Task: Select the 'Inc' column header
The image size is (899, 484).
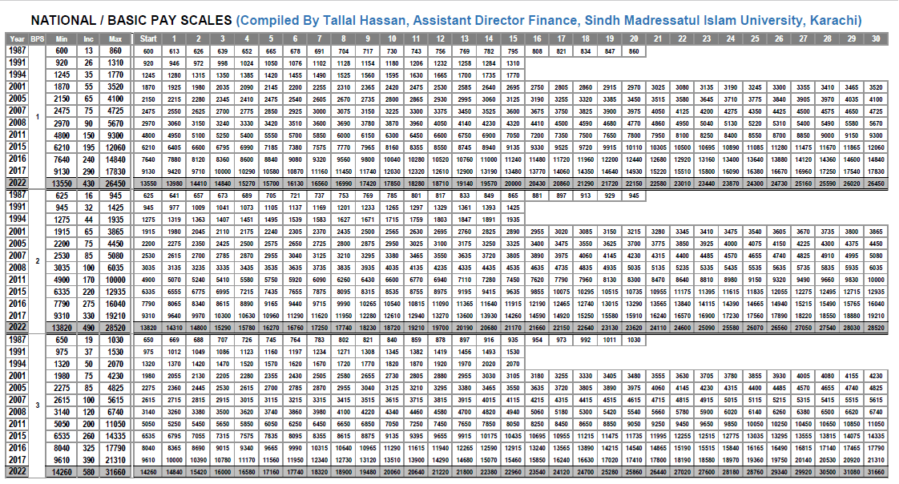Action: pos(88,39)
